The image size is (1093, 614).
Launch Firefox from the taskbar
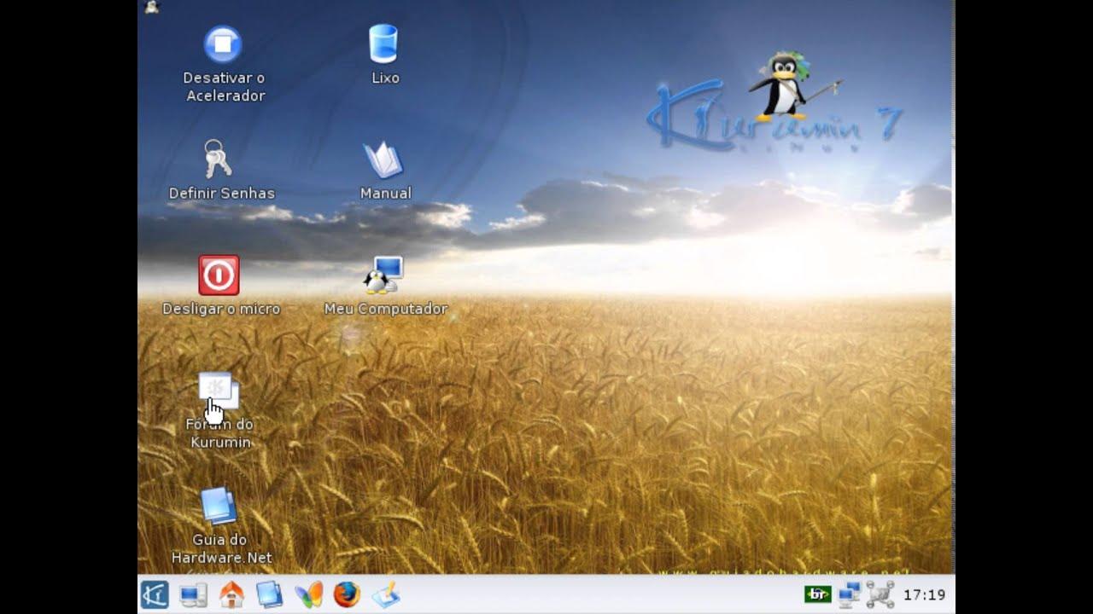pyautogui.click(x=347, y=594)
